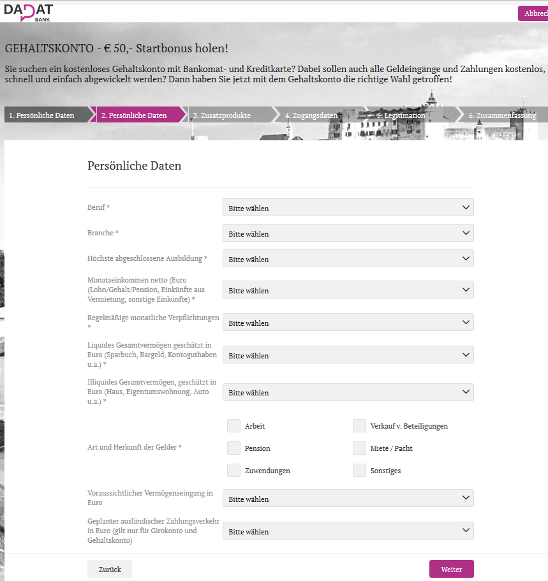Click the Weiter button
Image resolution: width=548 pixels, height=581 pixels.
pyautogui.click(x=451, y=568)
